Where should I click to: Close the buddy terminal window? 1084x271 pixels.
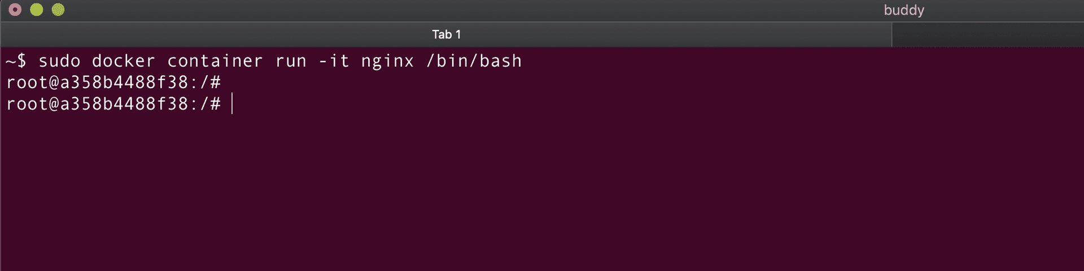(15, 10)
